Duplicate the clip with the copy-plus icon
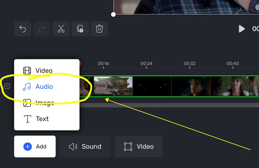This screenshot has height=168, width=259. click(80, 29)
